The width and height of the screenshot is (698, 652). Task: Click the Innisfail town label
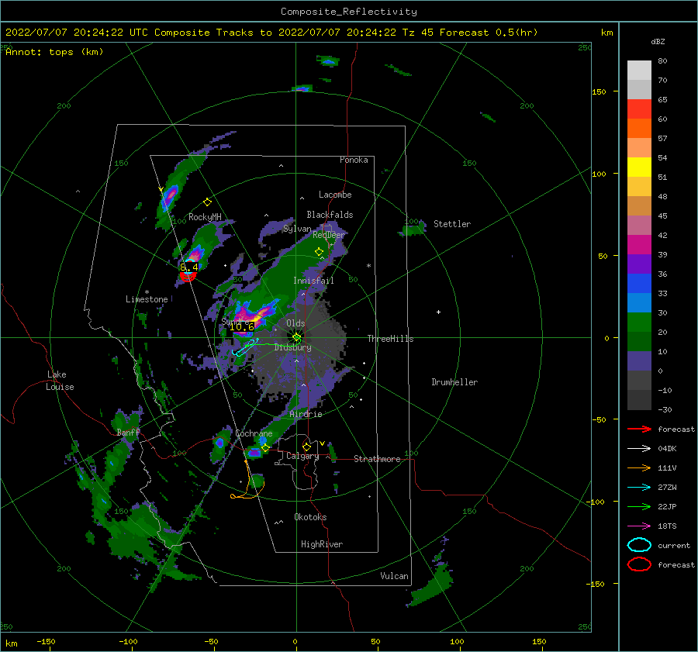point(313,281)
